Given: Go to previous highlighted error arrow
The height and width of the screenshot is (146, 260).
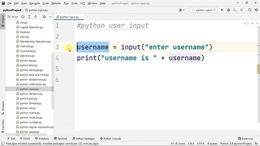Looking at the screenshot, I should coord(252,24).
